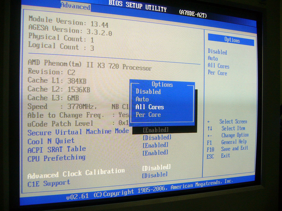Click the Able to Change Freq. line
282x211 pixels.
pyautogui.click(x=78, y=115)
